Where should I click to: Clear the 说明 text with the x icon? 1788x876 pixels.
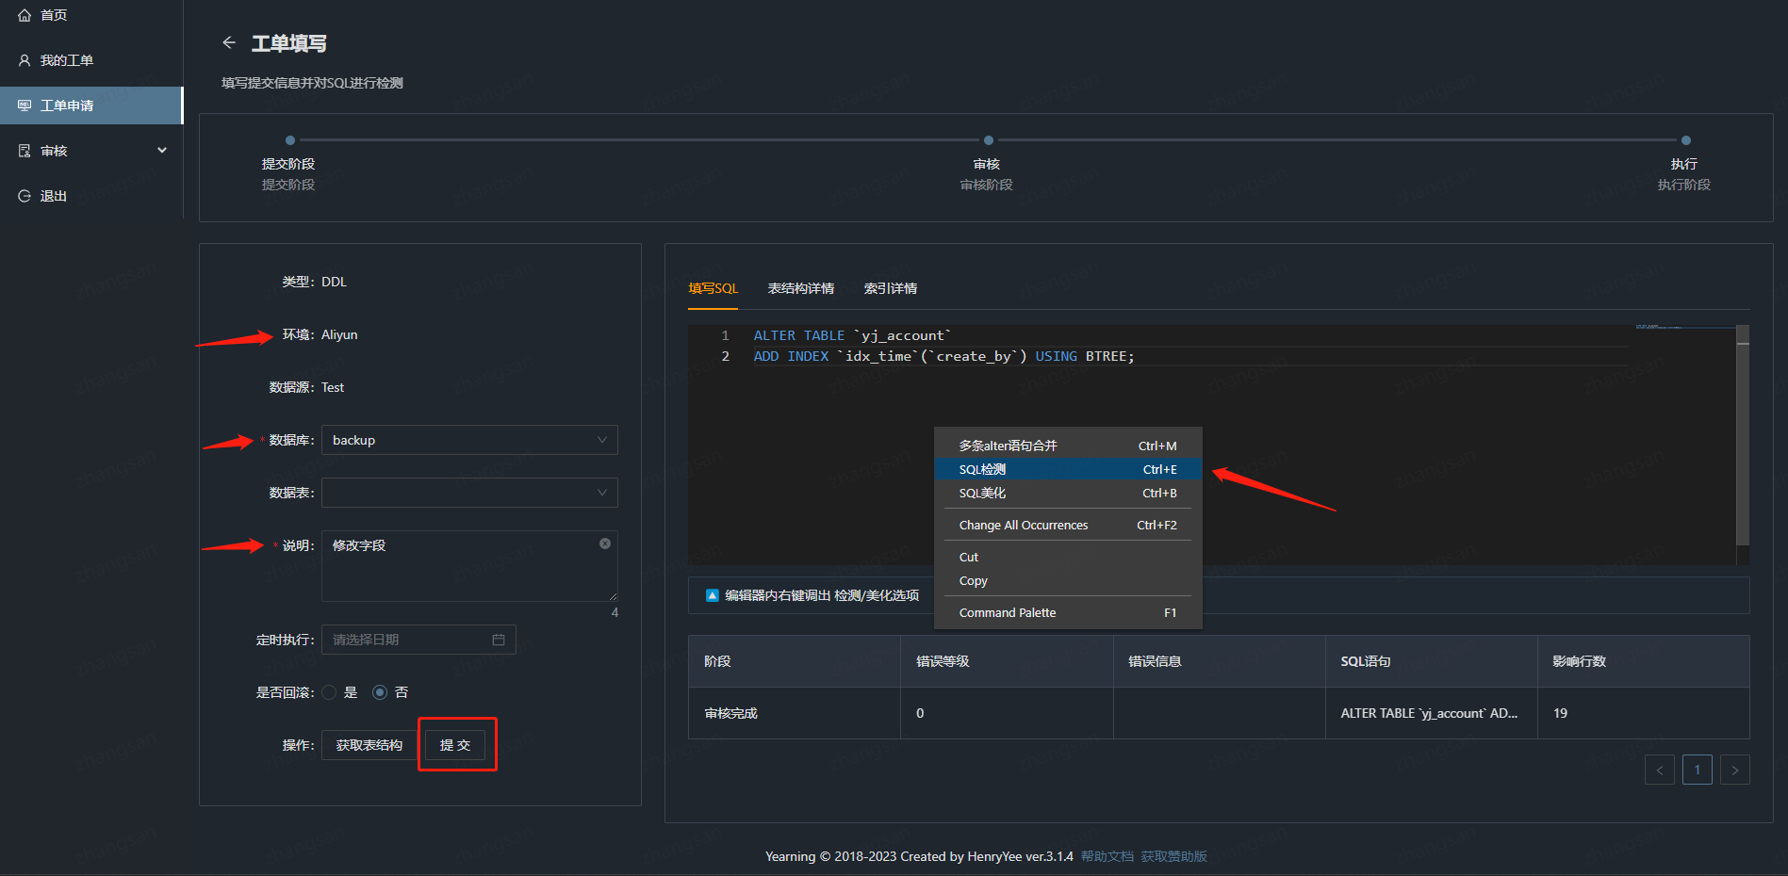pos(605,543)
